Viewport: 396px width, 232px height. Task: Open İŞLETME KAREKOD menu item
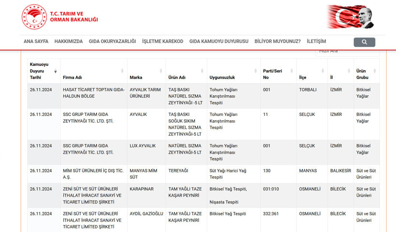click(x=163, y=42)
